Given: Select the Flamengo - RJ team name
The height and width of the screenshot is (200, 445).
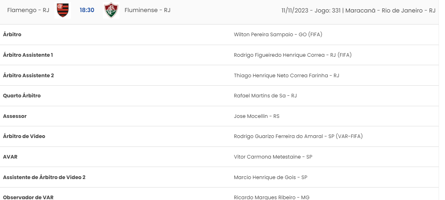Looking at the screenshot, I should click(x=28, y=10).
